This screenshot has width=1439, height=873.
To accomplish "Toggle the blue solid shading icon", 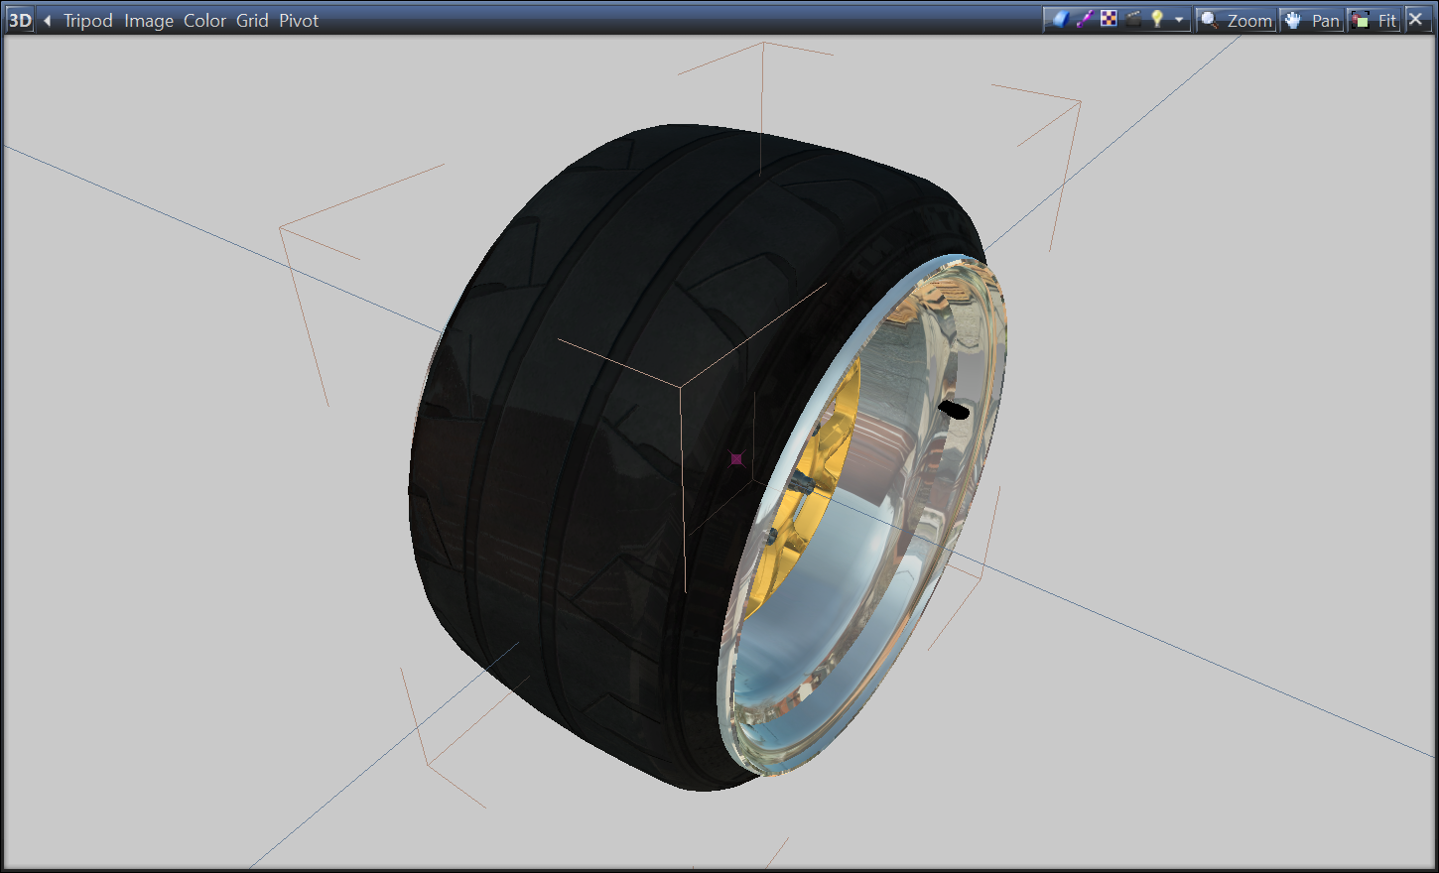I will pyautogui.click(x=1060, y=19).
